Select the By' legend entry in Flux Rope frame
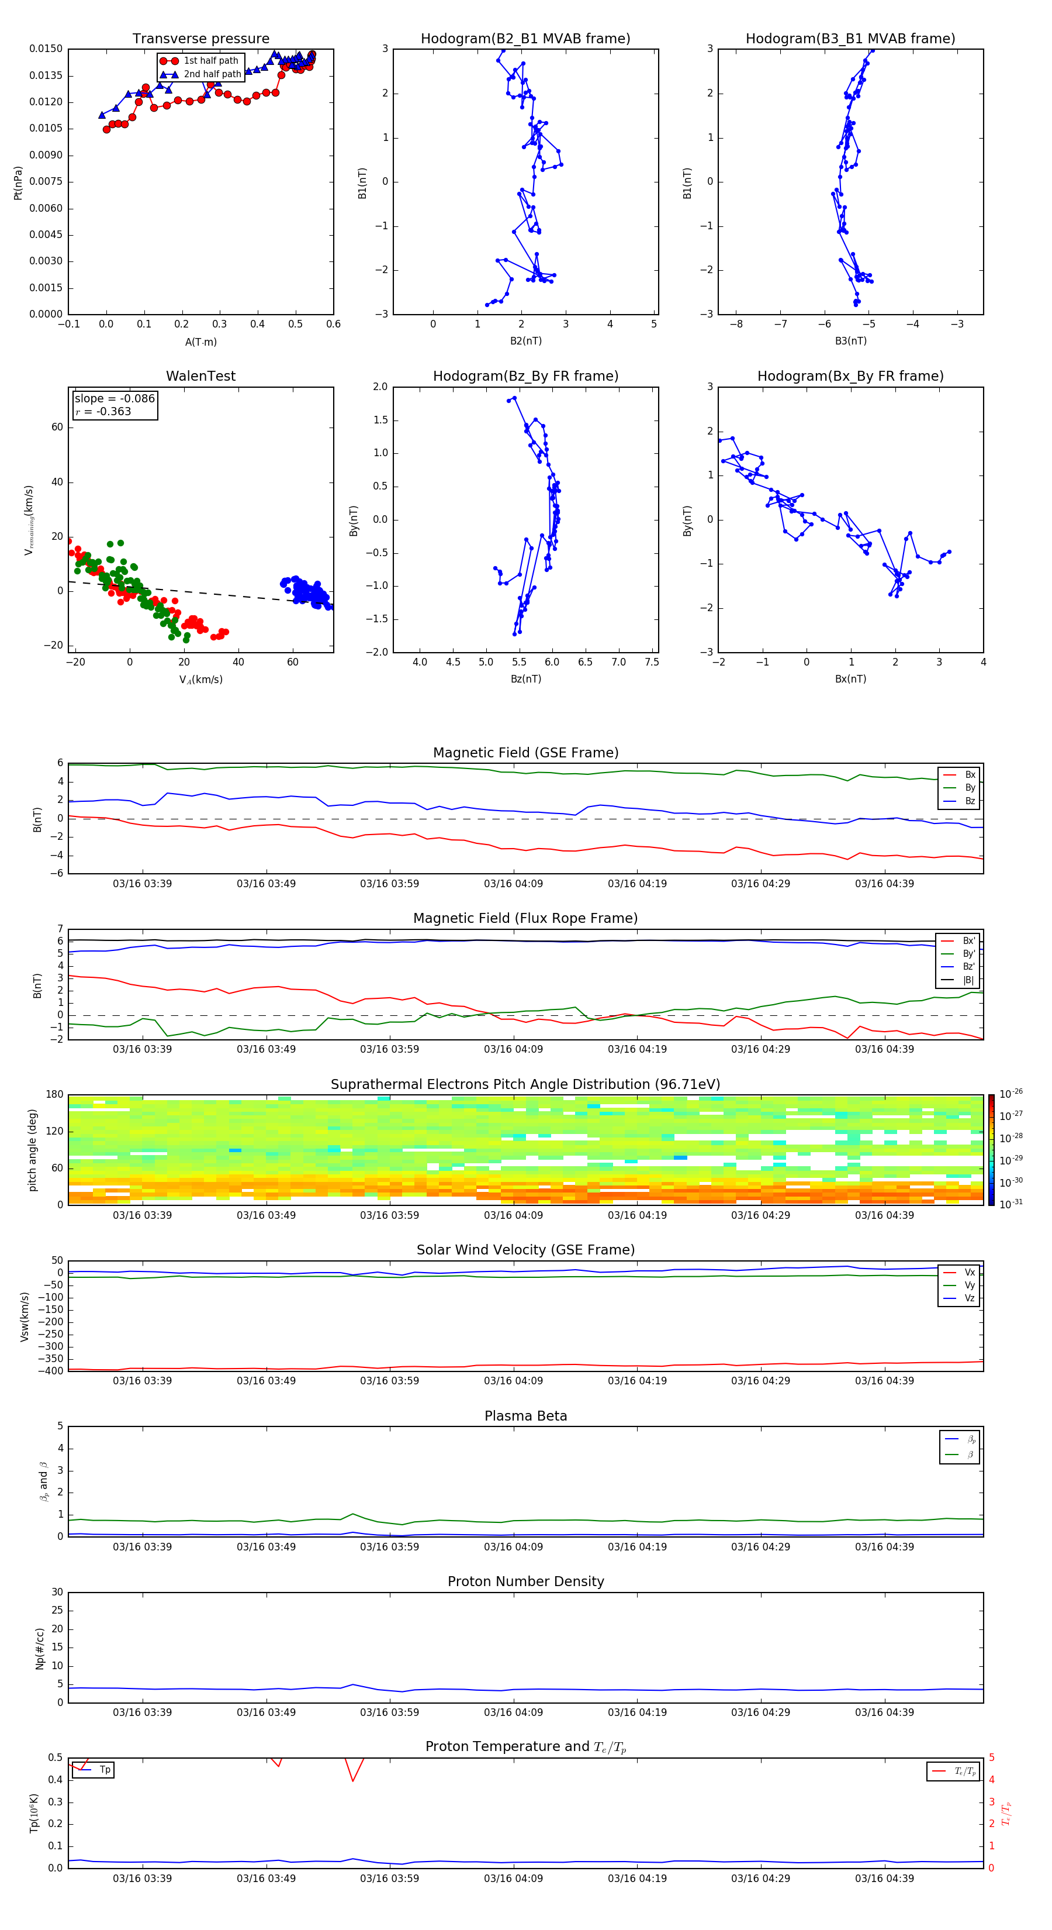Viewport: 1052px width, 1930px height. coord(958,954)
